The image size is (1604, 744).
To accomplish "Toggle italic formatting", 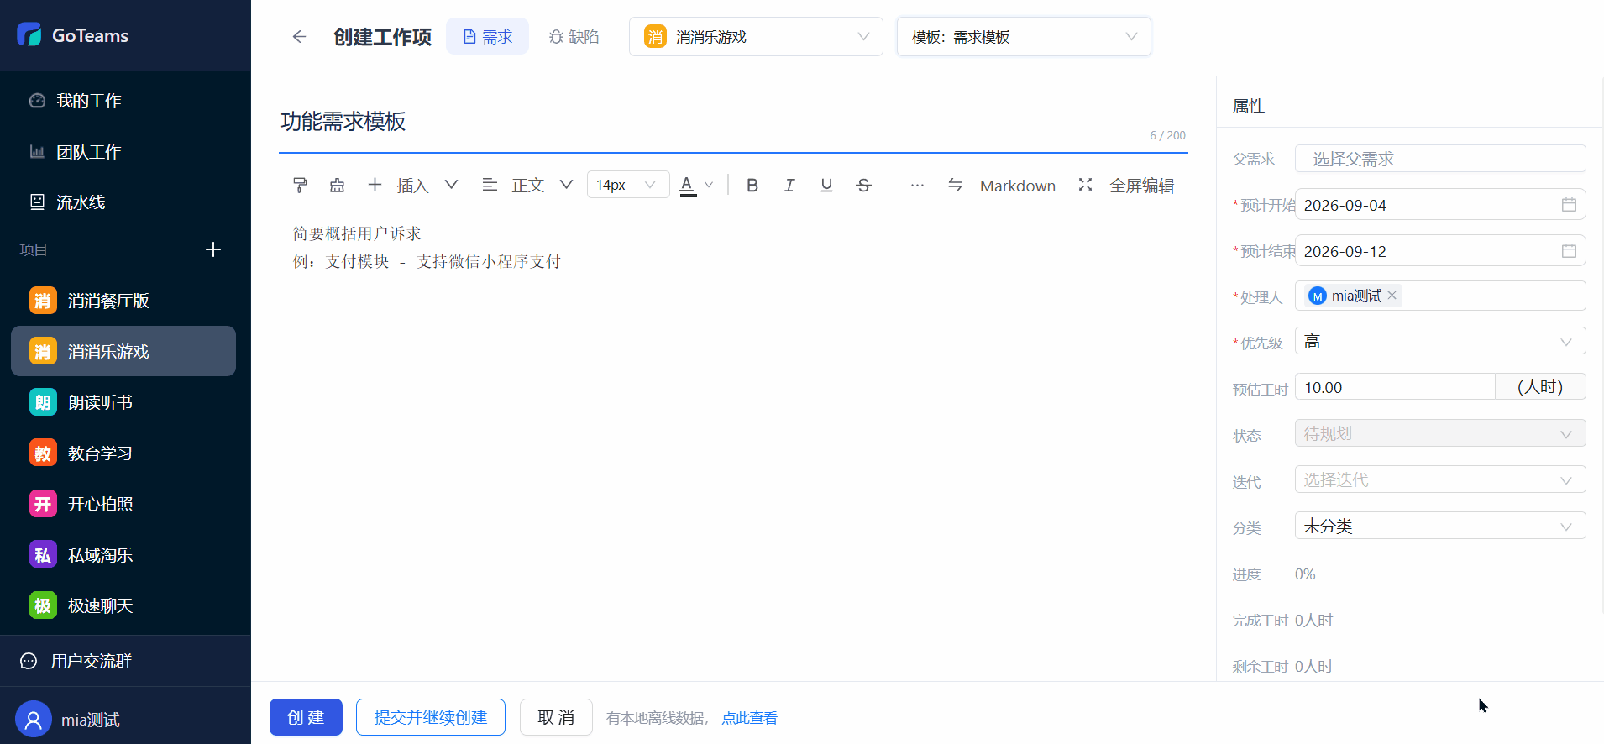I will point(789,185).
